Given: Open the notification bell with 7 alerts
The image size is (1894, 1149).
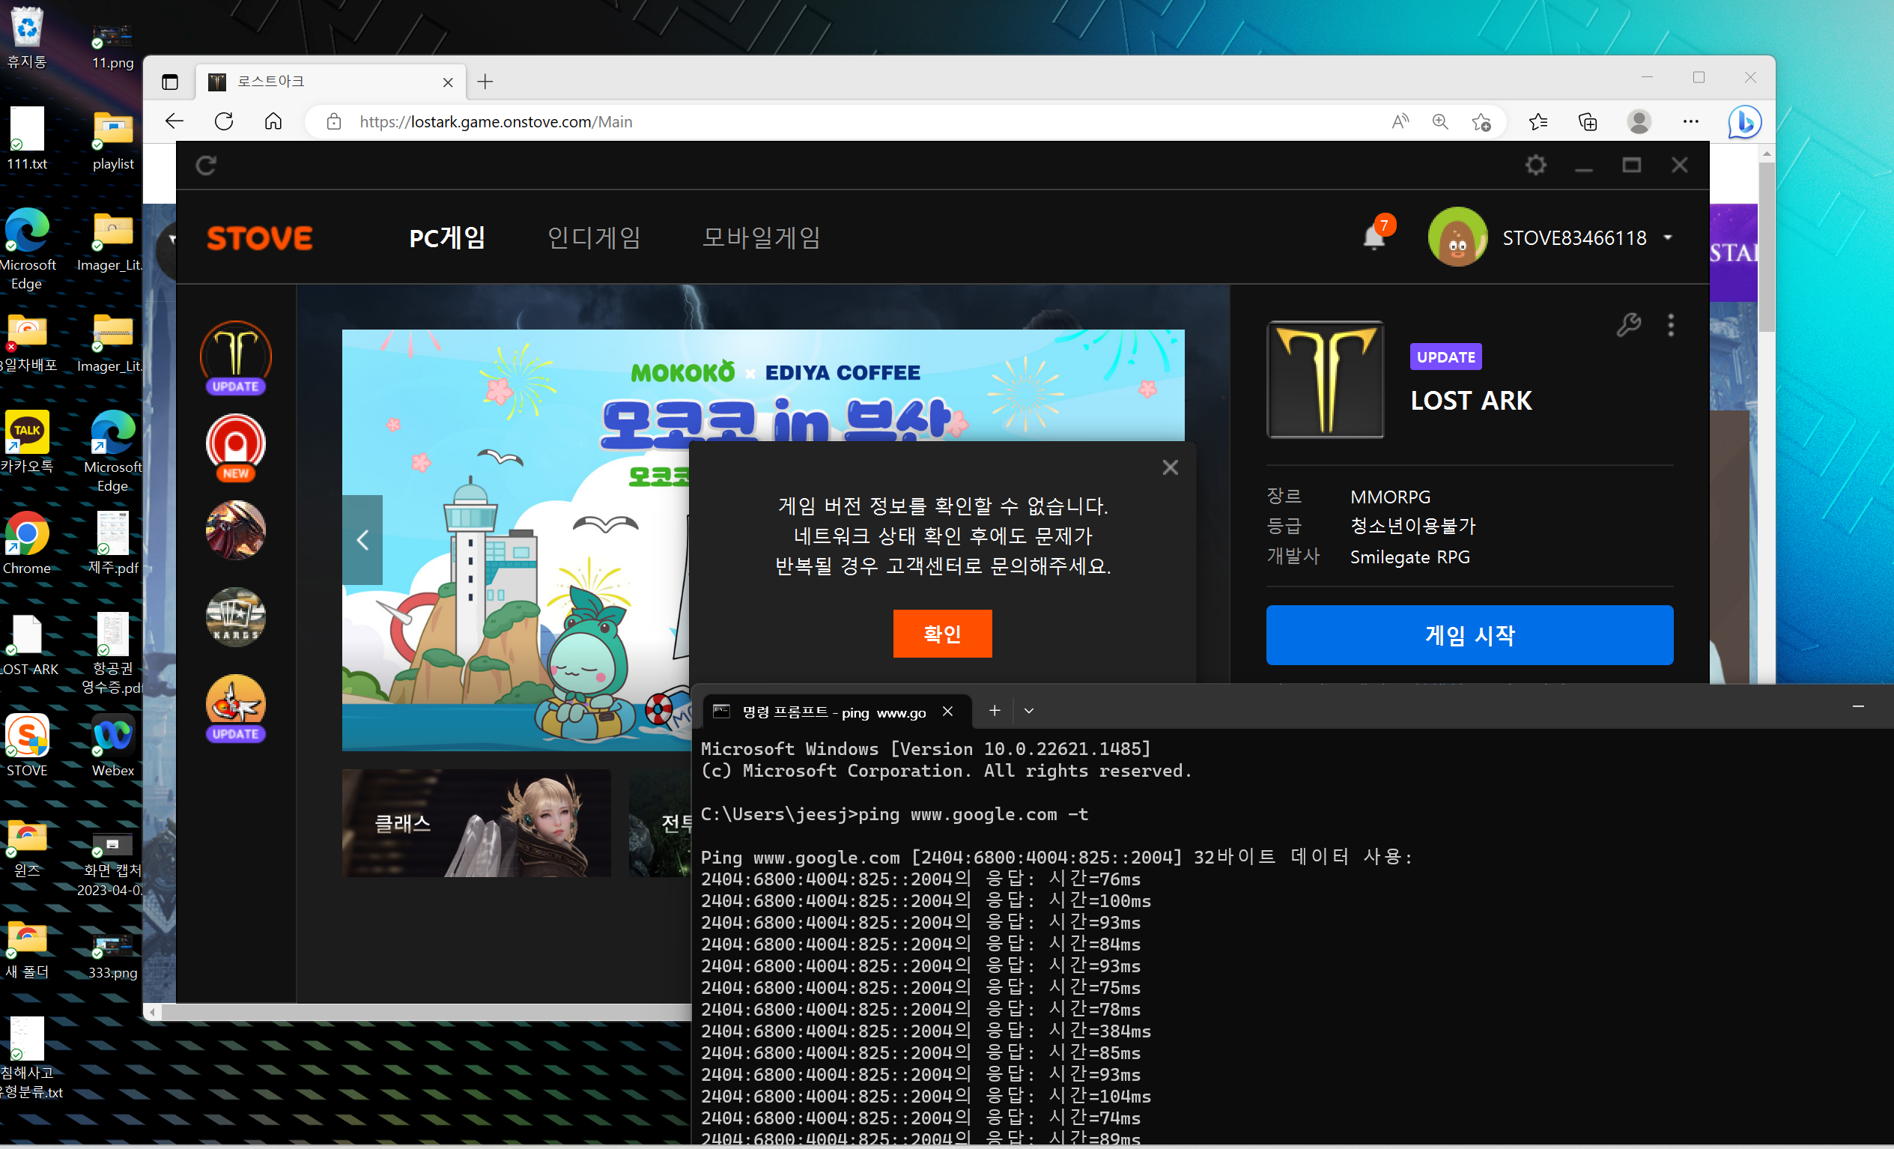Looking at the screenshot, I should pyautogui.click(x=1374, y=237).
